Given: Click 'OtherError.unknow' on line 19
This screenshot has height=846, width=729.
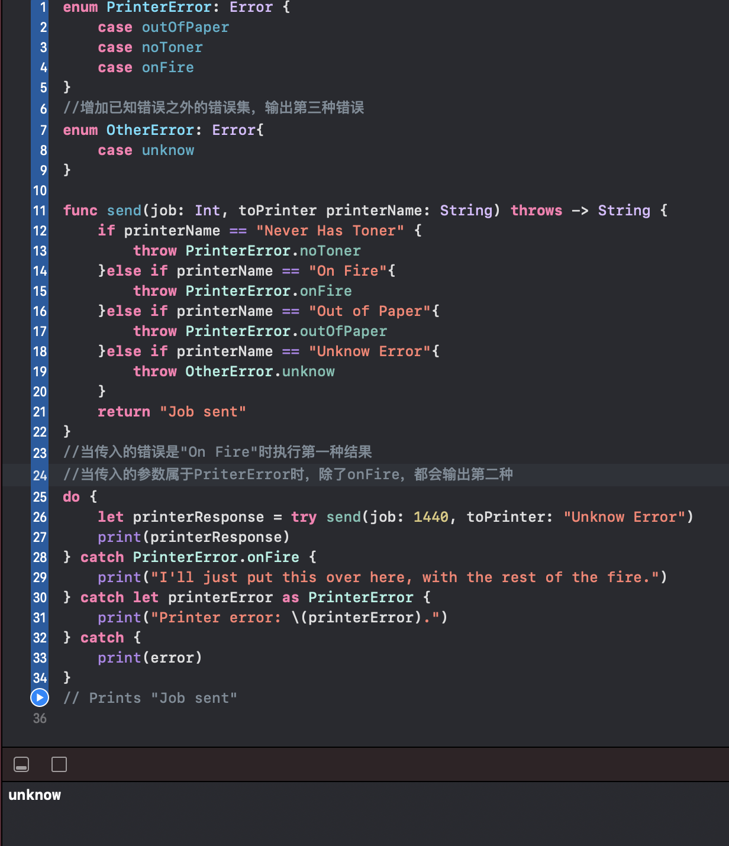Looking at the screenshot, I should [260, 372].
